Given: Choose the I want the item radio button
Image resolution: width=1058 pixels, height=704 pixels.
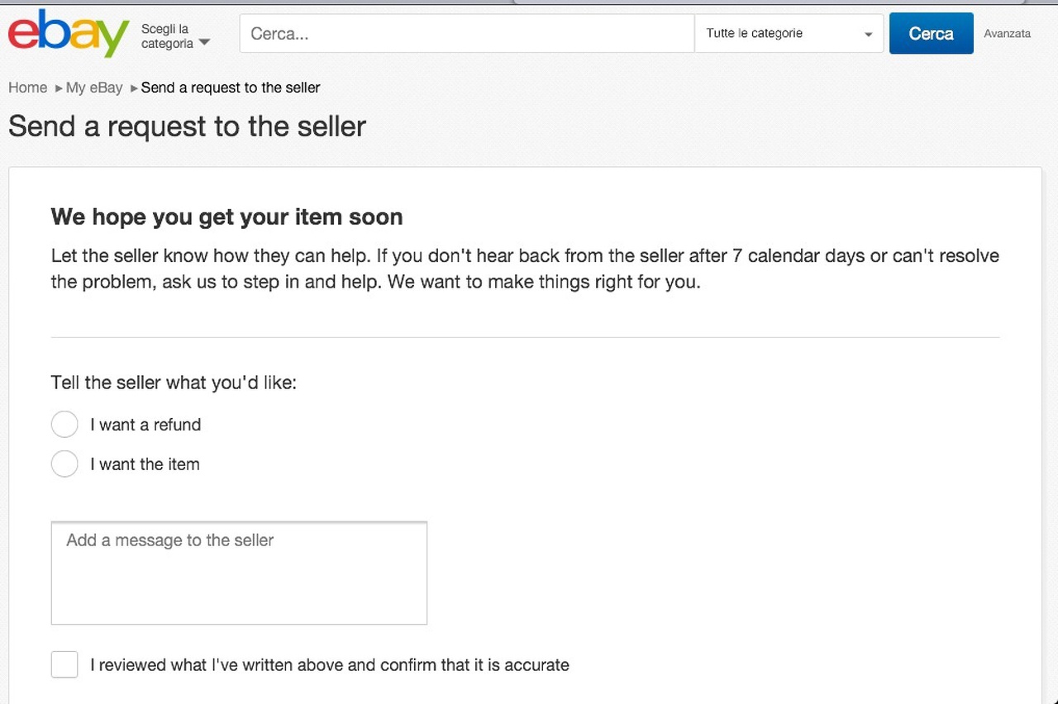Looking at the screenshot, I should [x=64, y=464].
